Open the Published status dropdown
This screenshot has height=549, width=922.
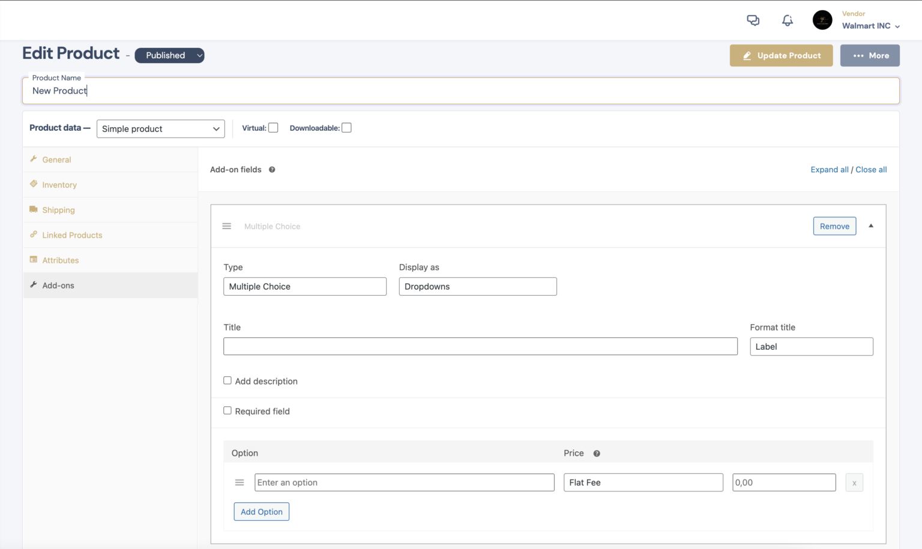pyautogui.click(x=169, y=55)
